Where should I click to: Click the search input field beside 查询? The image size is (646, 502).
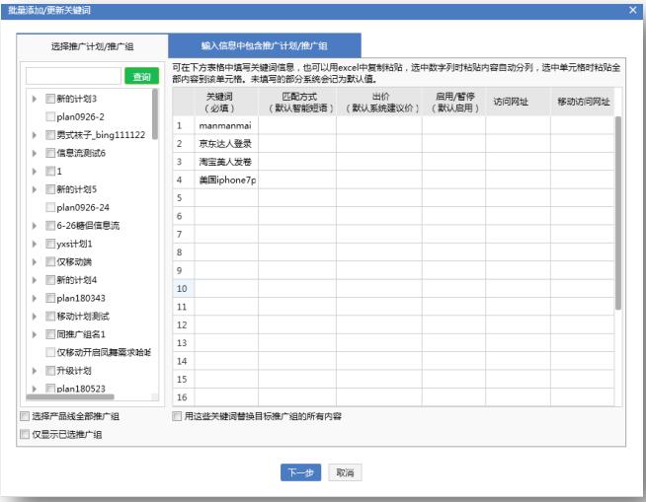coord(72,76)
